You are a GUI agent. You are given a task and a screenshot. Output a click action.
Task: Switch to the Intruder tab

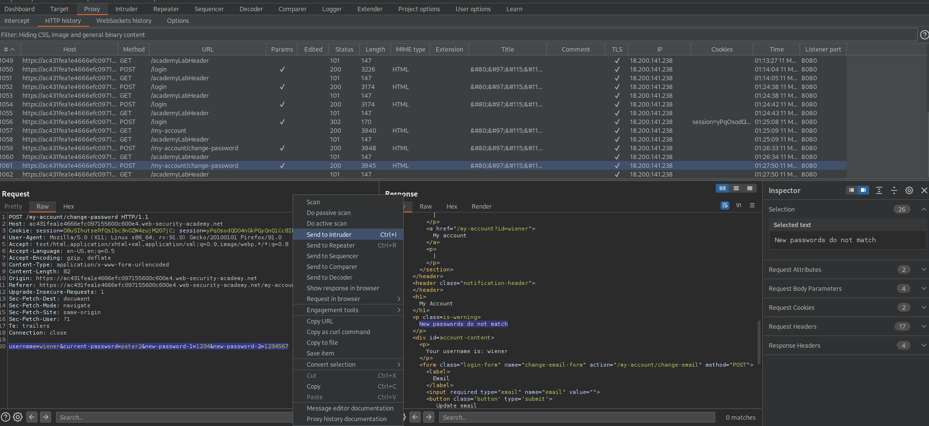coord(126,9)
